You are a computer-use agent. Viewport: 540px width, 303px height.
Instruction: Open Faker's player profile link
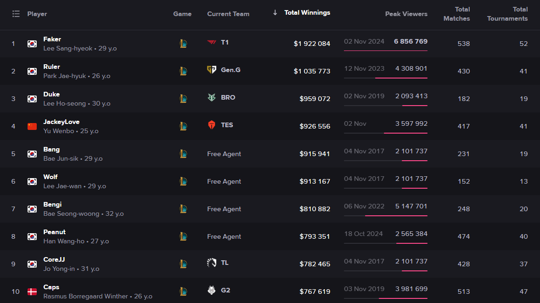coord(52,39)
